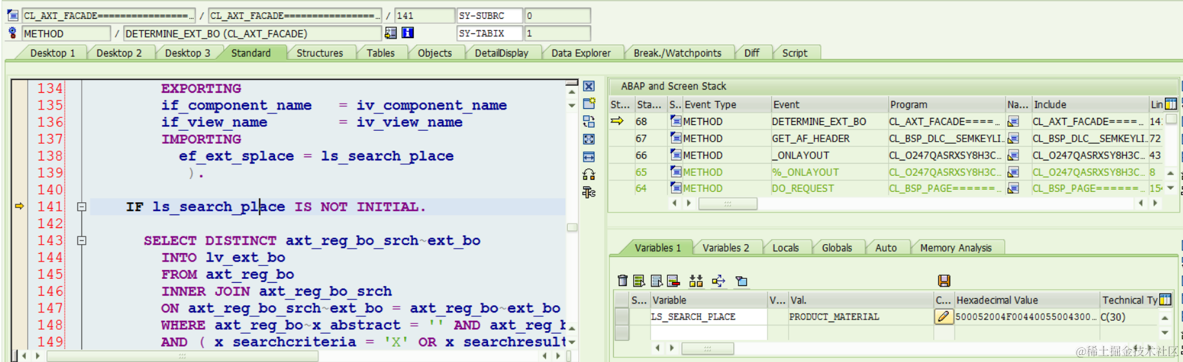This screenshot has height=362, width=1183.
Task: Collapse the SELECT block at line 143
Action: tap(82, 240)
